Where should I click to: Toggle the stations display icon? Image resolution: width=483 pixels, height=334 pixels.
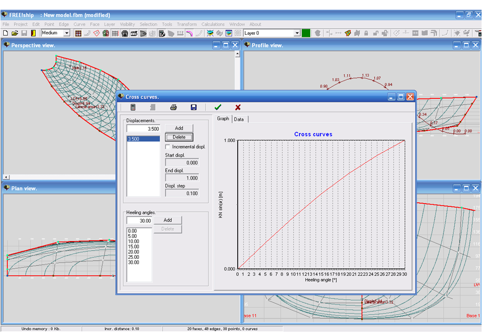pos(124,33)
